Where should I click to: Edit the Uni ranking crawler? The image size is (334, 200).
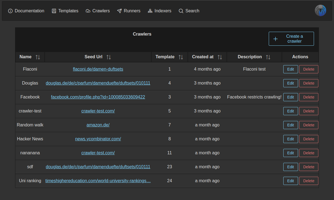point(291,181)
